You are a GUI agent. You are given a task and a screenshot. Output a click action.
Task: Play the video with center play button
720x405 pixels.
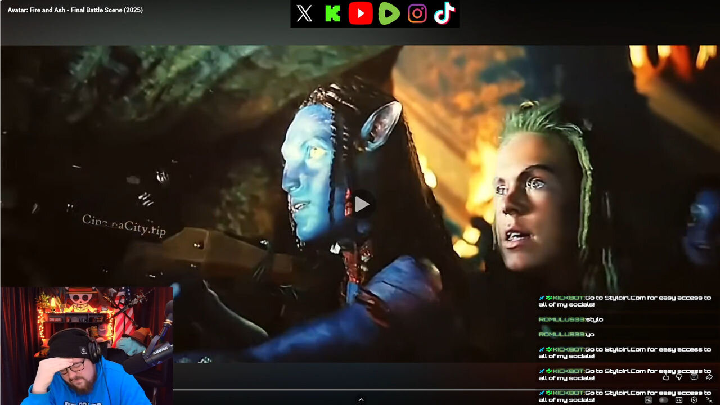362,205
